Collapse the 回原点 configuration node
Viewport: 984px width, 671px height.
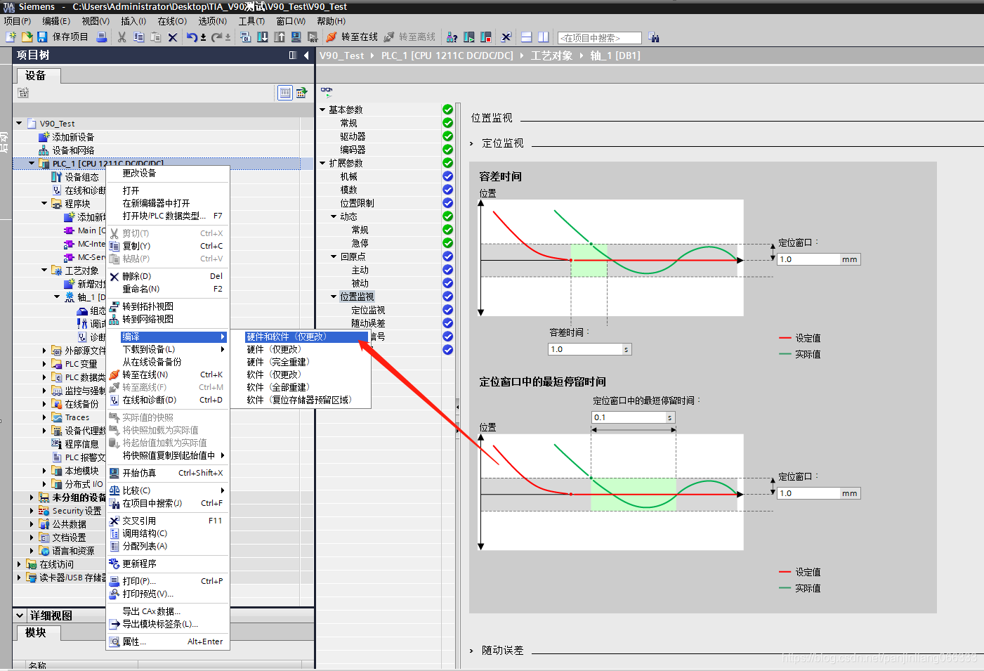tap(334, 256)
